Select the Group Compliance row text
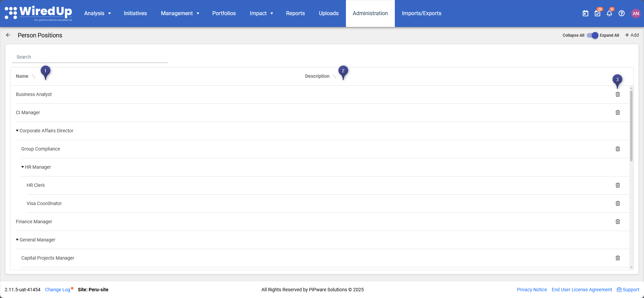The width and height of the screenshot is (644, 298). click(40, 149)
